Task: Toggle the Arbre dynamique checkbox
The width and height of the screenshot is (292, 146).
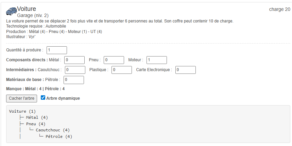Action: (43, 98)
